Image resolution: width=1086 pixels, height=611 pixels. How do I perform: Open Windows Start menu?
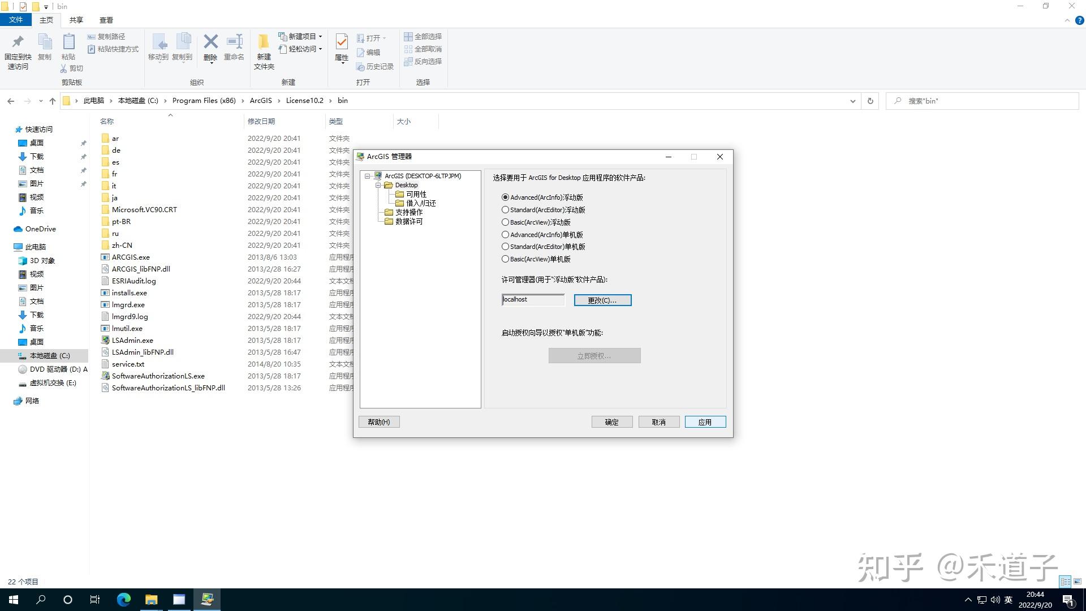pos(14,600)
